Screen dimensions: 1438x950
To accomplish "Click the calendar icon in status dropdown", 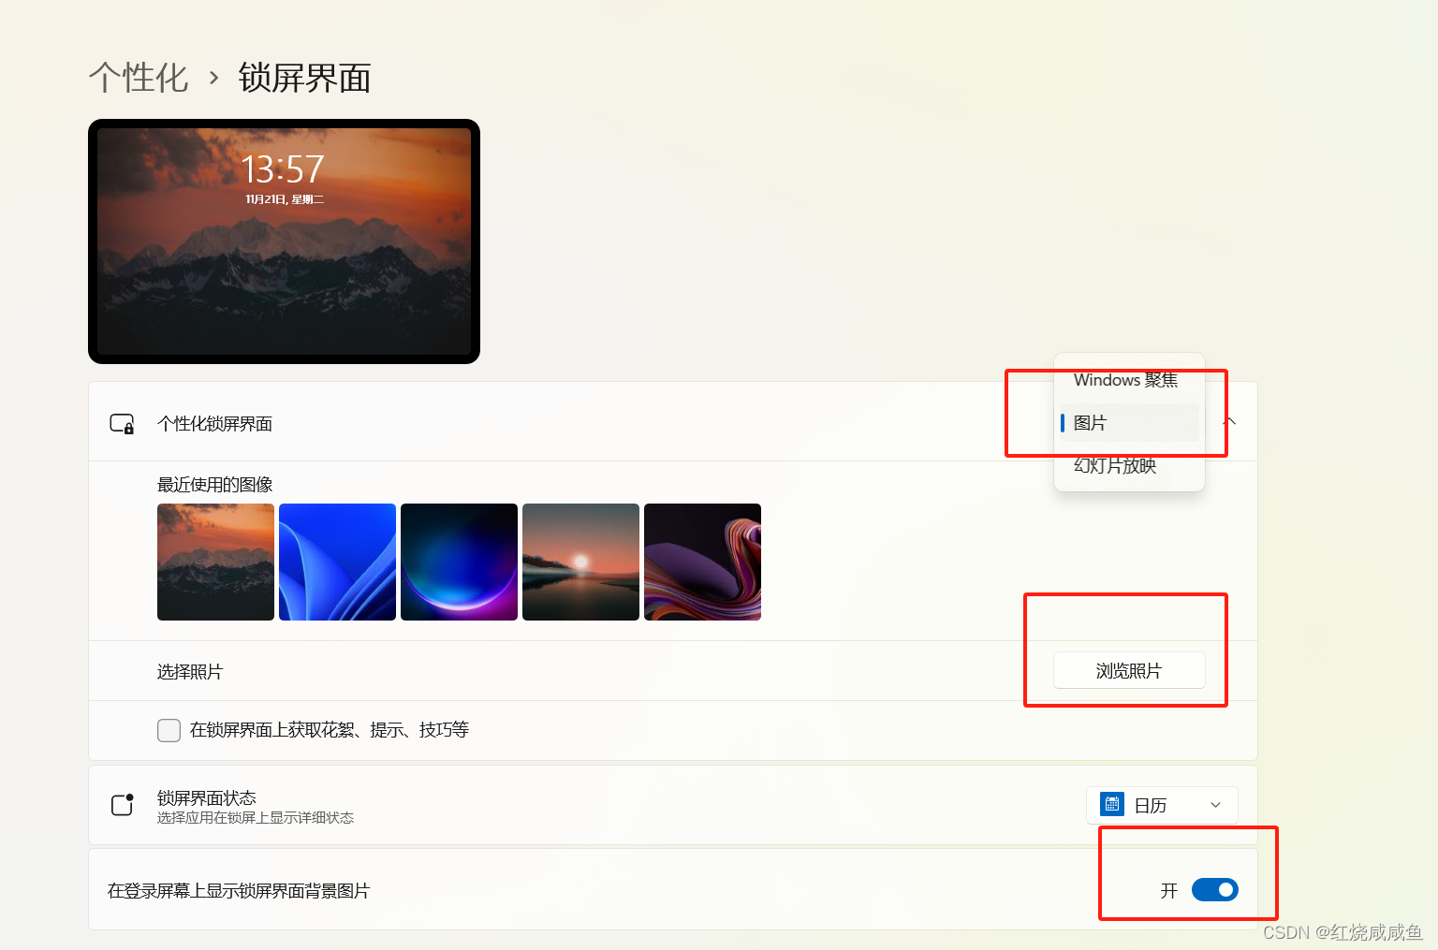I will click(x=1111, y=804).
